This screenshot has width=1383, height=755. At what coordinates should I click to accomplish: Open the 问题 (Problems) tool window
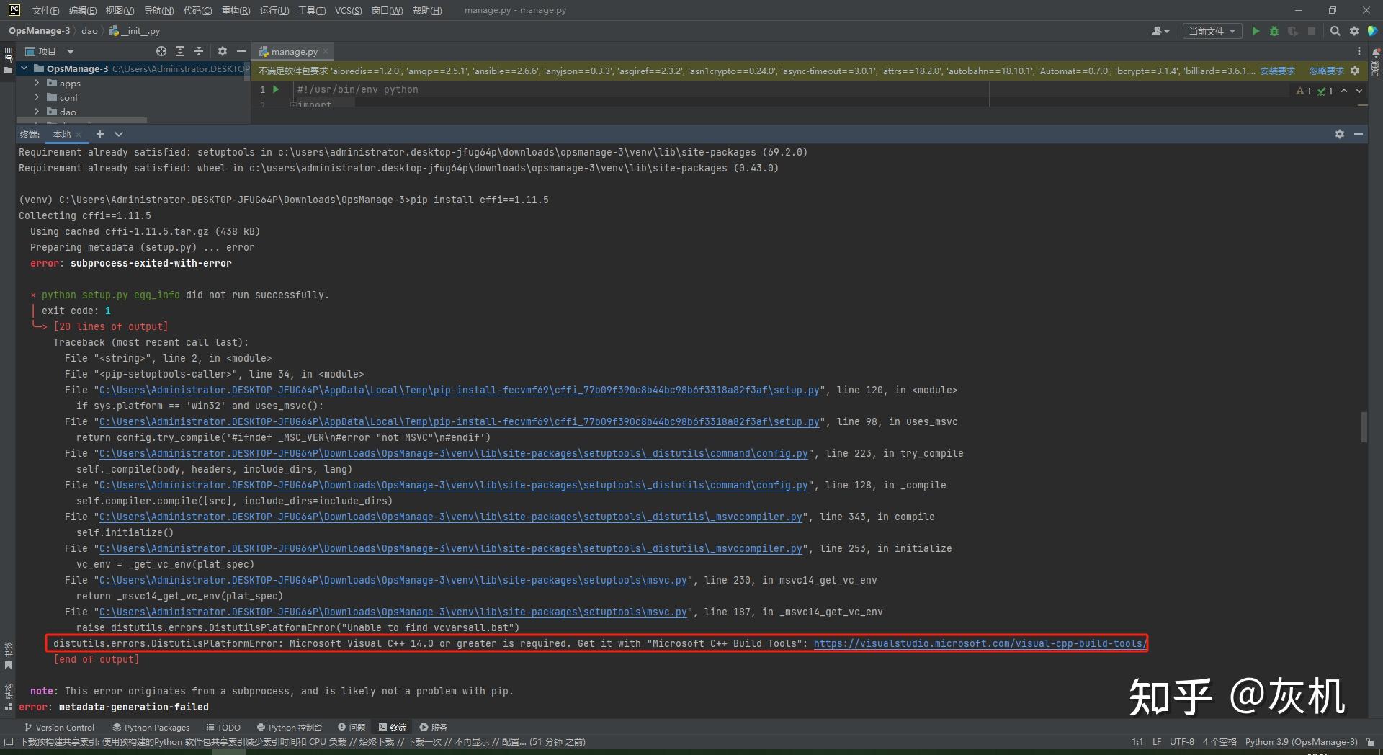point(351,727)
